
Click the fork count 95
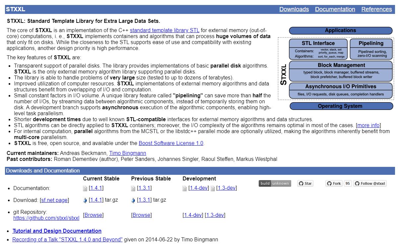pyautogui.click(x=348, y=183)
